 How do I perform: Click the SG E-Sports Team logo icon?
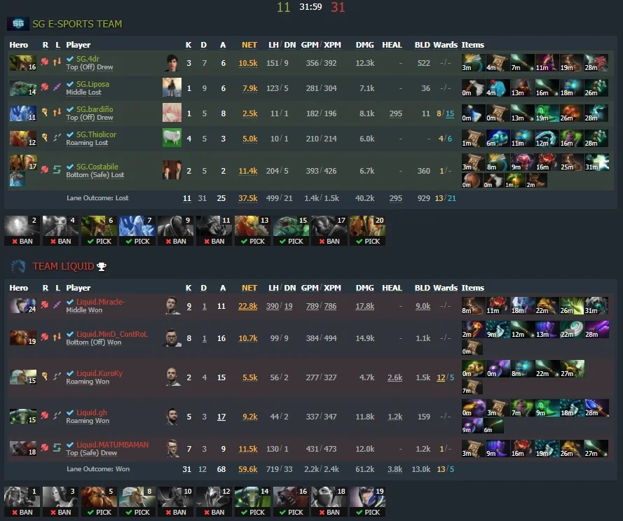(18, 24)
